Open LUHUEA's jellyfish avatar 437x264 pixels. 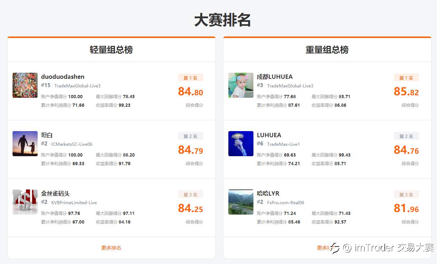point(241,144)
